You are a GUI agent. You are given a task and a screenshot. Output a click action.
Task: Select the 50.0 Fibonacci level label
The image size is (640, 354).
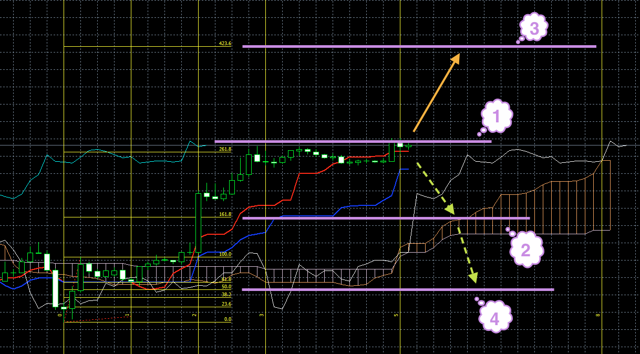(226, 287)
